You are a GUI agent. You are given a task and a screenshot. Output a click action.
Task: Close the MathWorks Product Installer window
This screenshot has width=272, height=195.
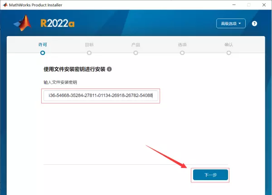(x=264, y=5)
